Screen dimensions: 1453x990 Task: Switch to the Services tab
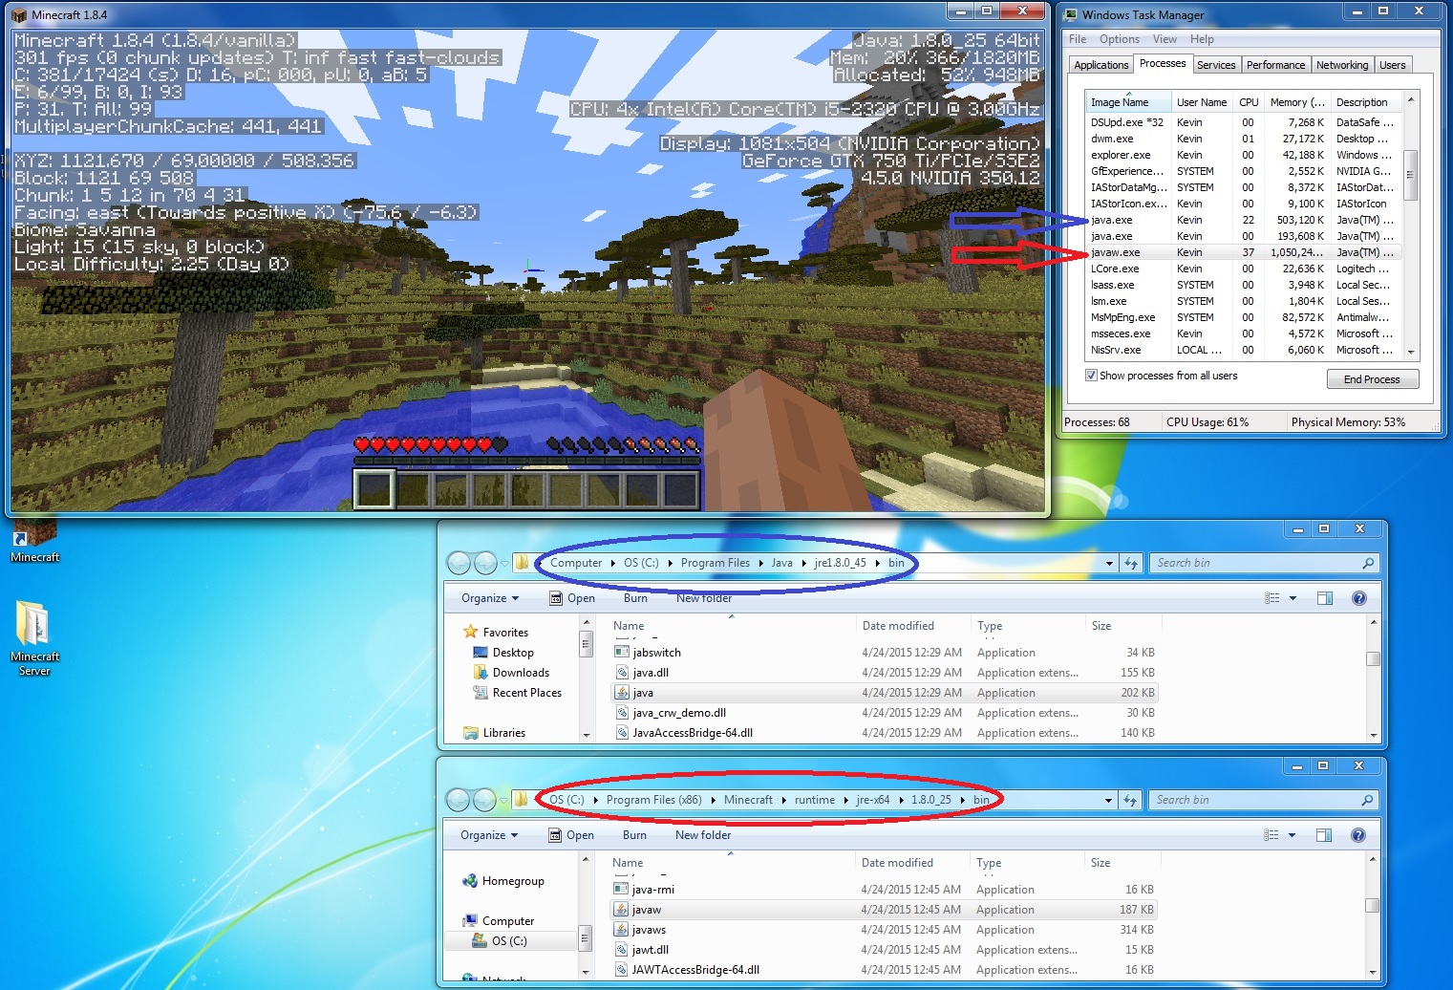click(x=1216, y=65)
